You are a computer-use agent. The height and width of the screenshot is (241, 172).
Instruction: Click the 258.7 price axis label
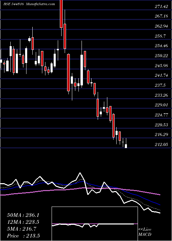(x=160, y=36)
